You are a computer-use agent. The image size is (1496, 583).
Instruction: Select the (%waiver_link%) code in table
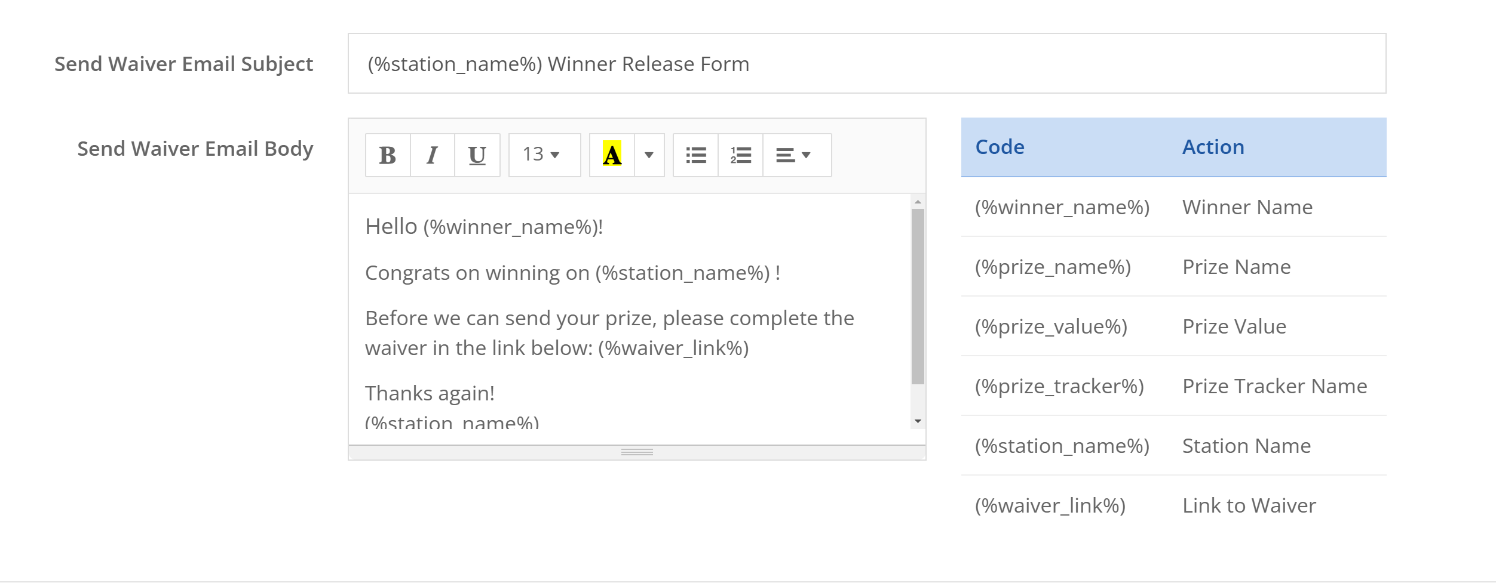[1050, 505]
